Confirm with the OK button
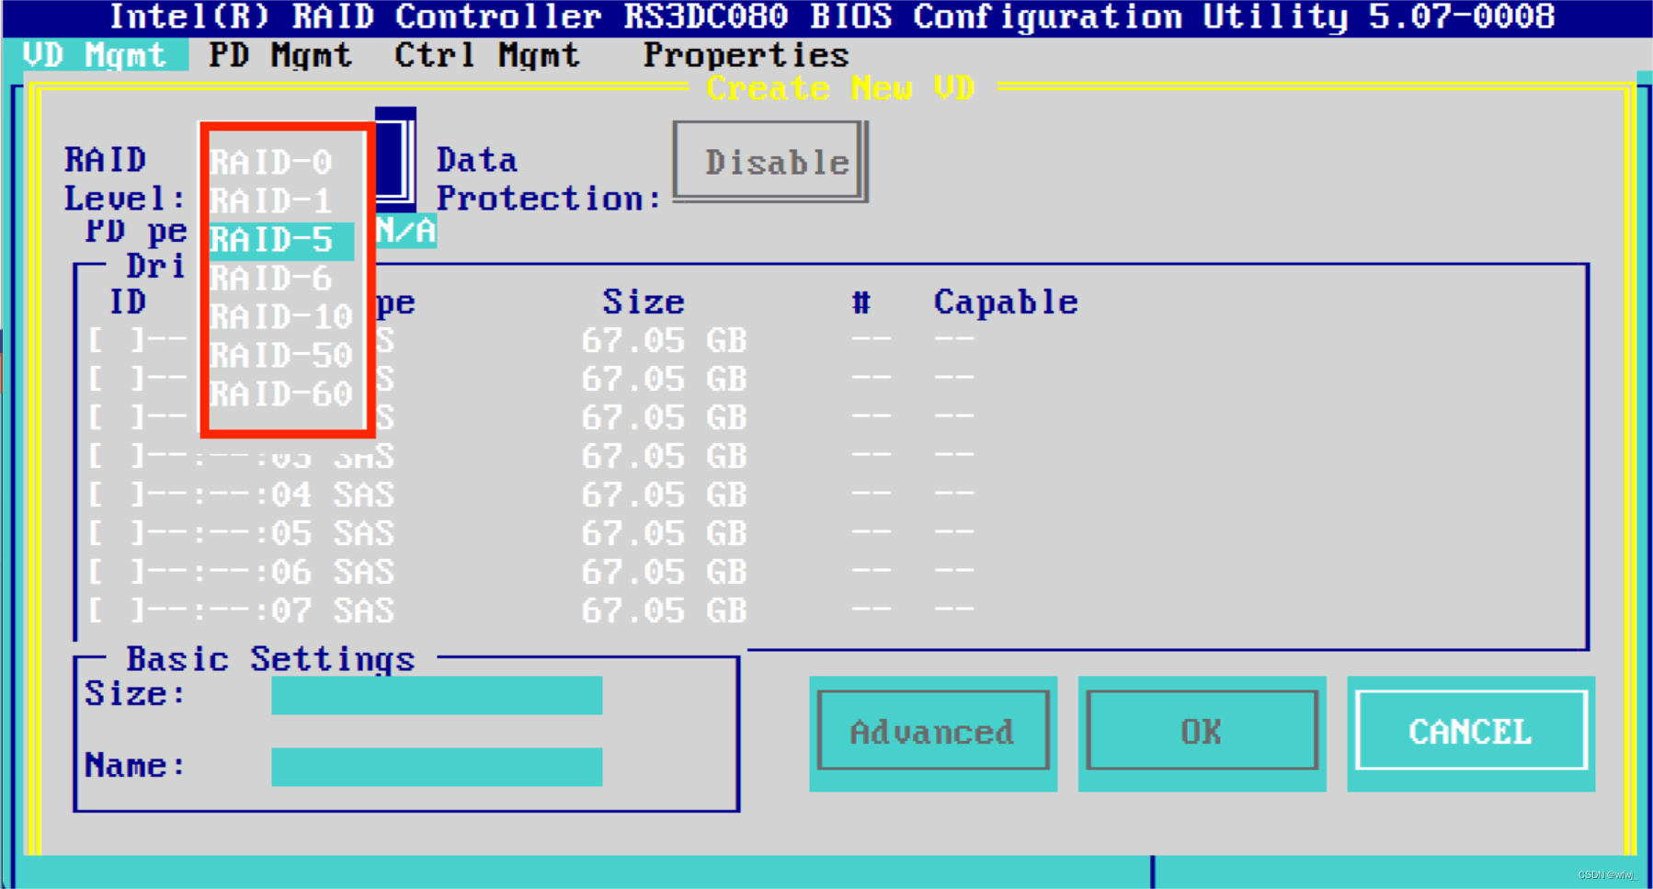The width and height of the screenshot is (1653, 889). tap(1202, 733)
